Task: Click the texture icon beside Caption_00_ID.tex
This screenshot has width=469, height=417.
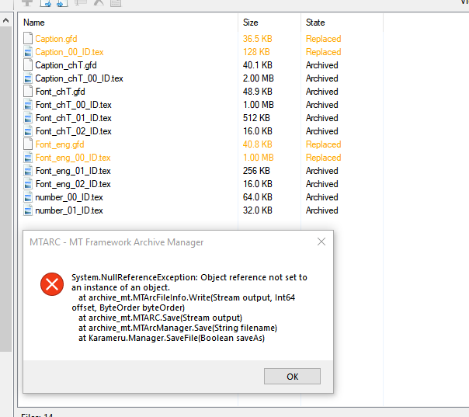Action: pos(28,52)
